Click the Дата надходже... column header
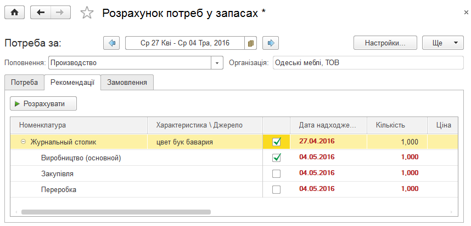Image resolution: width=471 pixels, height=226 pixels. 328,125
